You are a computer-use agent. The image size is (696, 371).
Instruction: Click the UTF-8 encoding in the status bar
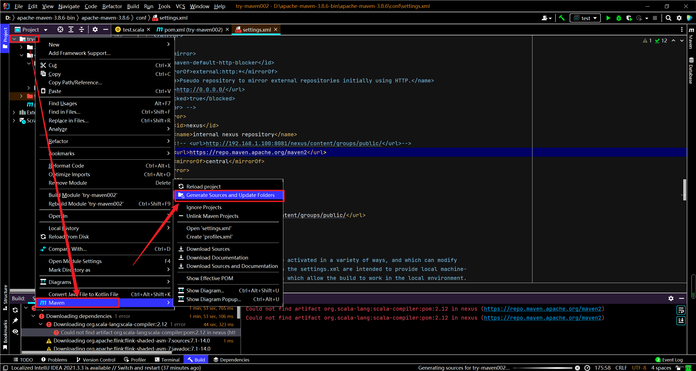coord(639,368)
